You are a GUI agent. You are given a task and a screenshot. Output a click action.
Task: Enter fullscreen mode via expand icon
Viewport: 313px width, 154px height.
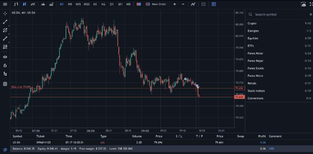click(311, 4)
